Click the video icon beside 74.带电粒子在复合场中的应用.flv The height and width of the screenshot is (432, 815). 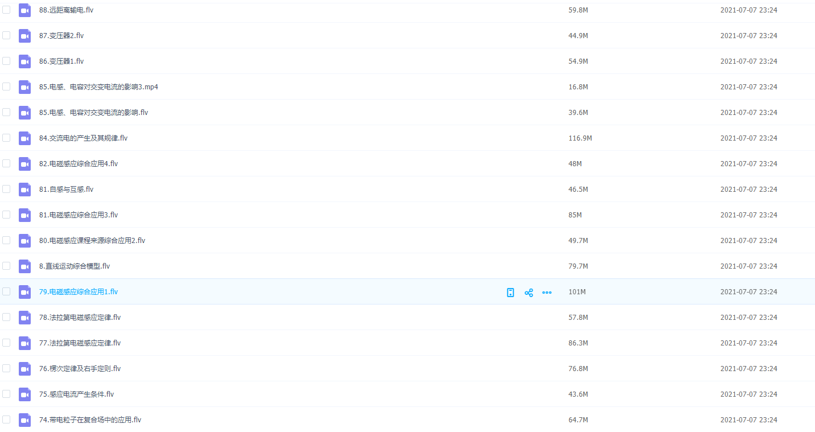pyautogui.click(x=24, y=420)
